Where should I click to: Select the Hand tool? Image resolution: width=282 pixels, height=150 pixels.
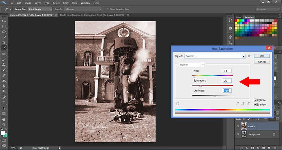[x=4, y=119]
